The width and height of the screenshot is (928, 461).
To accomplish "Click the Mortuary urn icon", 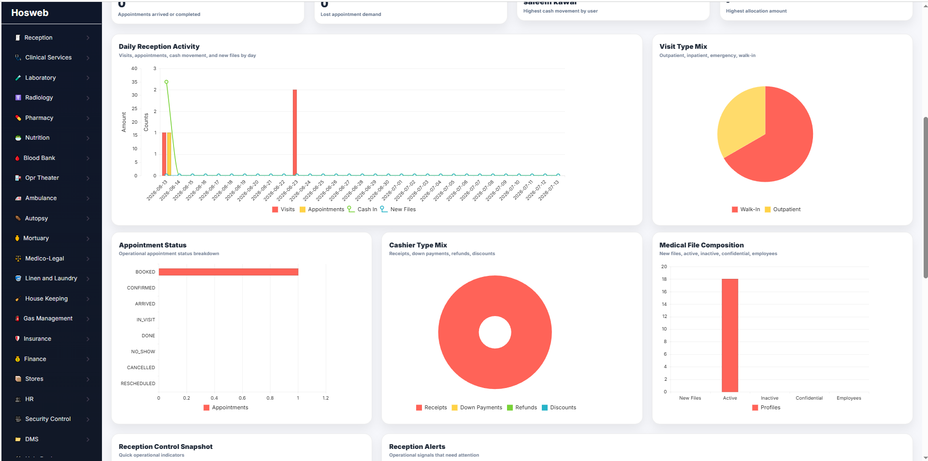I will point(17,238).
